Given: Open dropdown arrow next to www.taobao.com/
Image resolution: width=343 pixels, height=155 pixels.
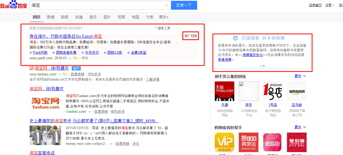Looking at the screenshot, I should point(60,74).
